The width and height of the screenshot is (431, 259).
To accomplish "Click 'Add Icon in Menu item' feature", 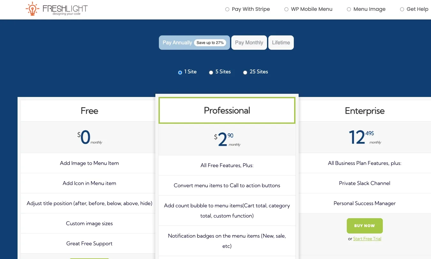I will point(89,183).
